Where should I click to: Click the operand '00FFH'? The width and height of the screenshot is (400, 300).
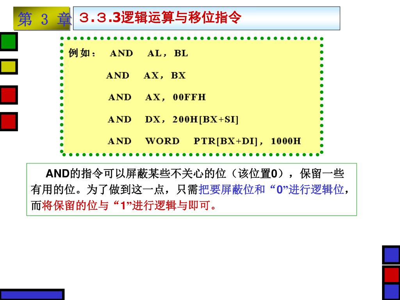(x=189, y=97)
